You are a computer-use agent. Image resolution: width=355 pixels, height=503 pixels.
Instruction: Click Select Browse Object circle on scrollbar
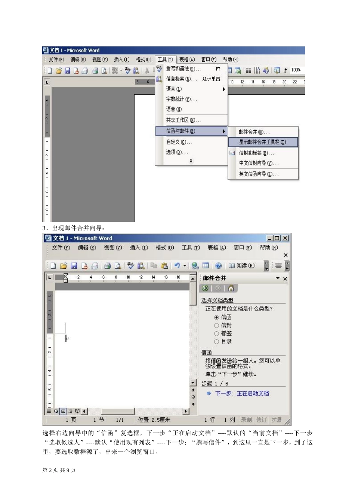click(193, 397)
